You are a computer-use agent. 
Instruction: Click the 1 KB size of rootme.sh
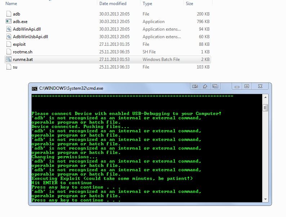[x=205, y=52]
